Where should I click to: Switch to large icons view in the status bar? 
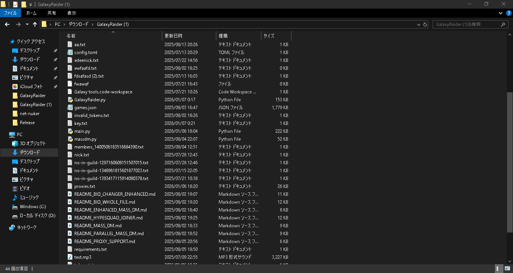point(507,268)
